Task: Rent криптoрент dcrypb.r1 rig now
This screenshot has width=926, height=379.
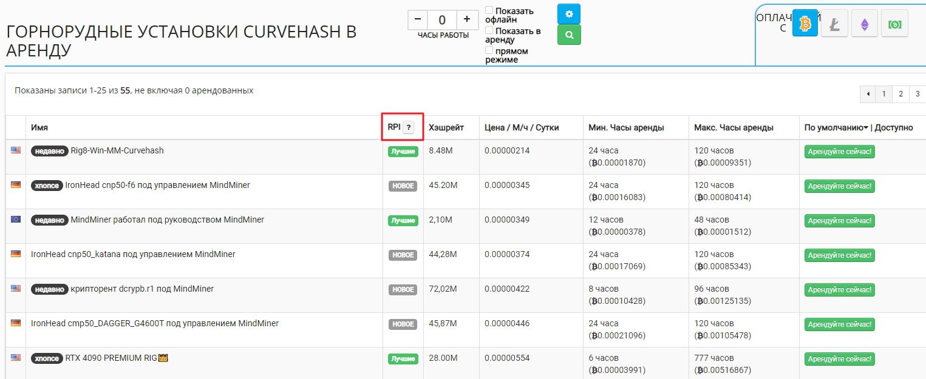Action: [840, 290]
